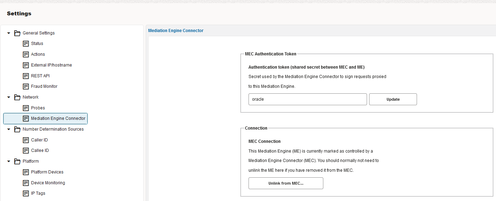Select Platform Devices in the tree

pyautogui.click(x=47, y=172)
